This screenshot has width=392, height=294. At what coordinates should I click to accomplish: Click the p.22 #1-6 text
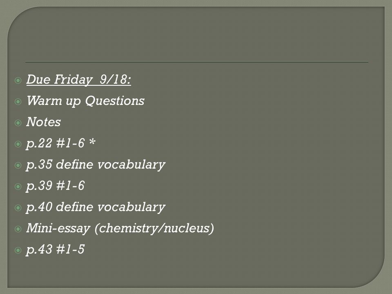(x=56, y=144)
